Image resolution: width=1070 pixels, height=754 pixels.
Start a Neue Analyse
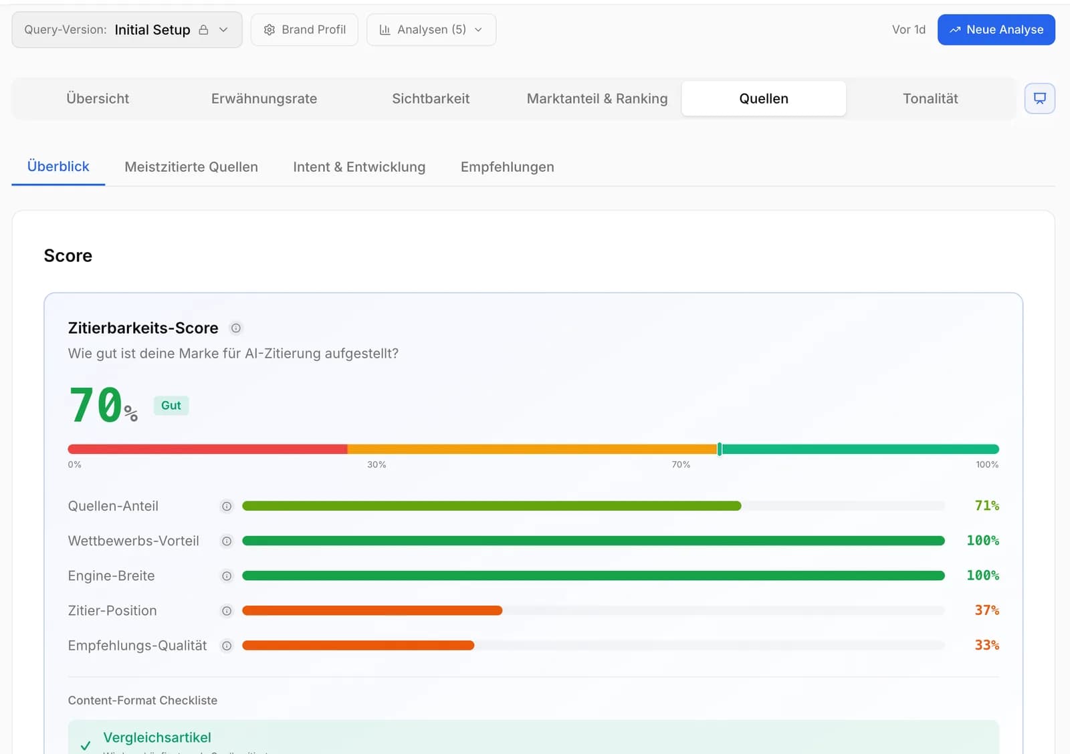[996, 30]
